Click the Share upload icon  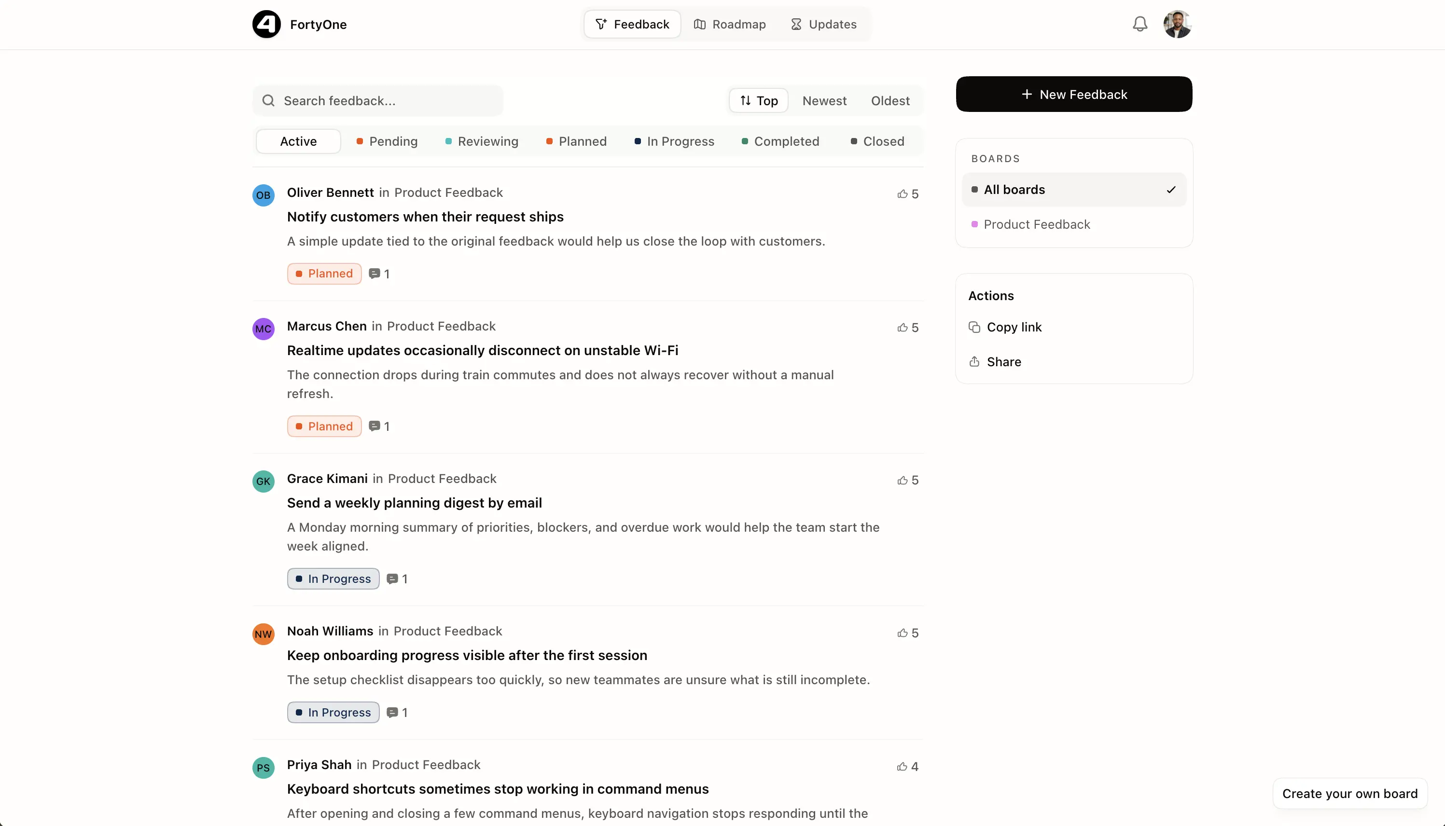click(974, 362)
